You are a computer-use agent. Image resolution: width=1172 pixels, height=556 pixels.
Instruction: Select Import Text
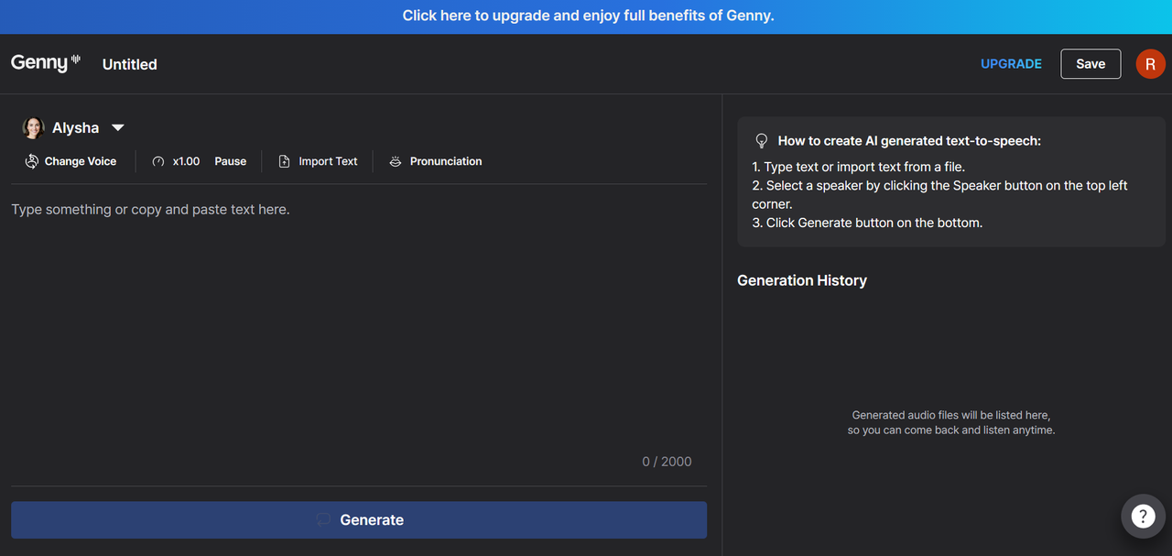328,161
